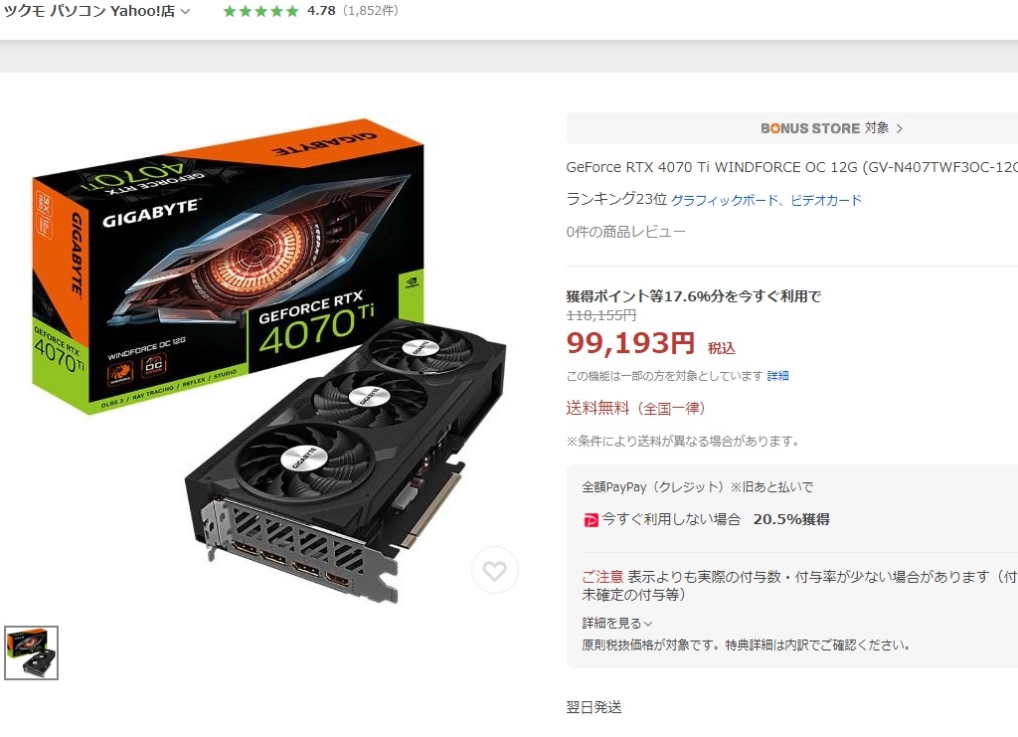
Task: Open the 1,852件 store review count
Action: (371, 11)
